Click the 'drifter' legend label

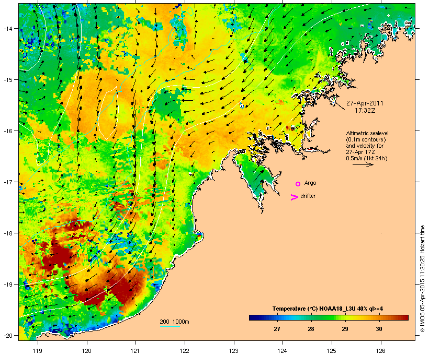coord(308,196)
